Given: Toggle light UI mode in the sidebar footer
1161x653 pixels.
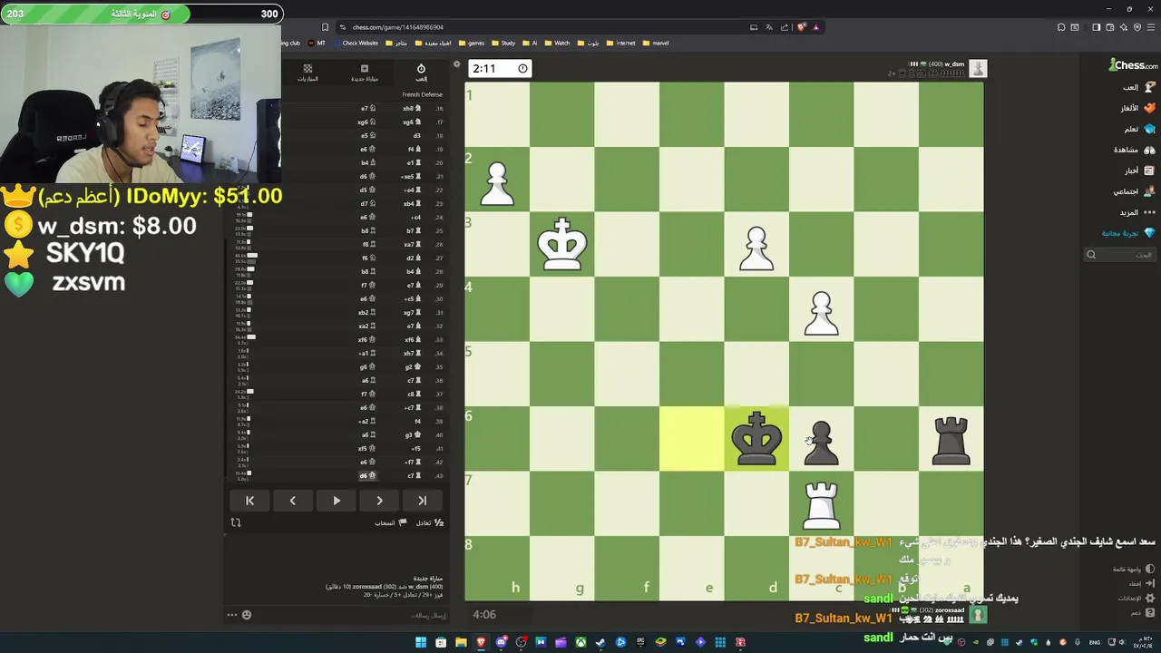Looking at the screenshot, I should click(x=1134, y=569).
